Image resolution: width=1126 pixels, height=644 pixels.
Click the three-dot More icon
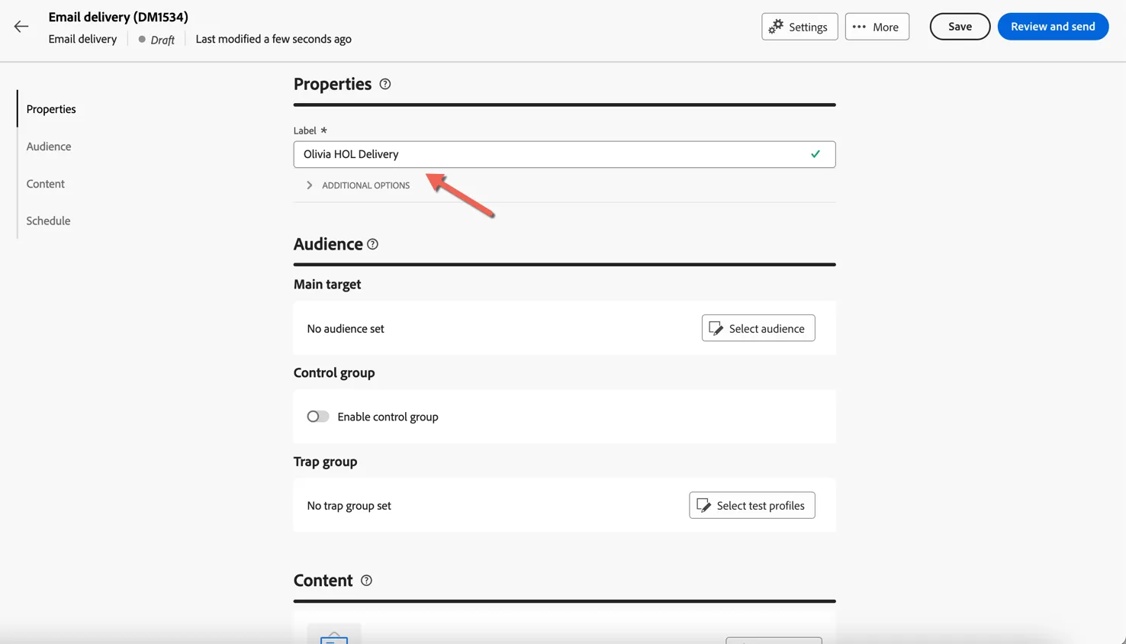[859, 27]
